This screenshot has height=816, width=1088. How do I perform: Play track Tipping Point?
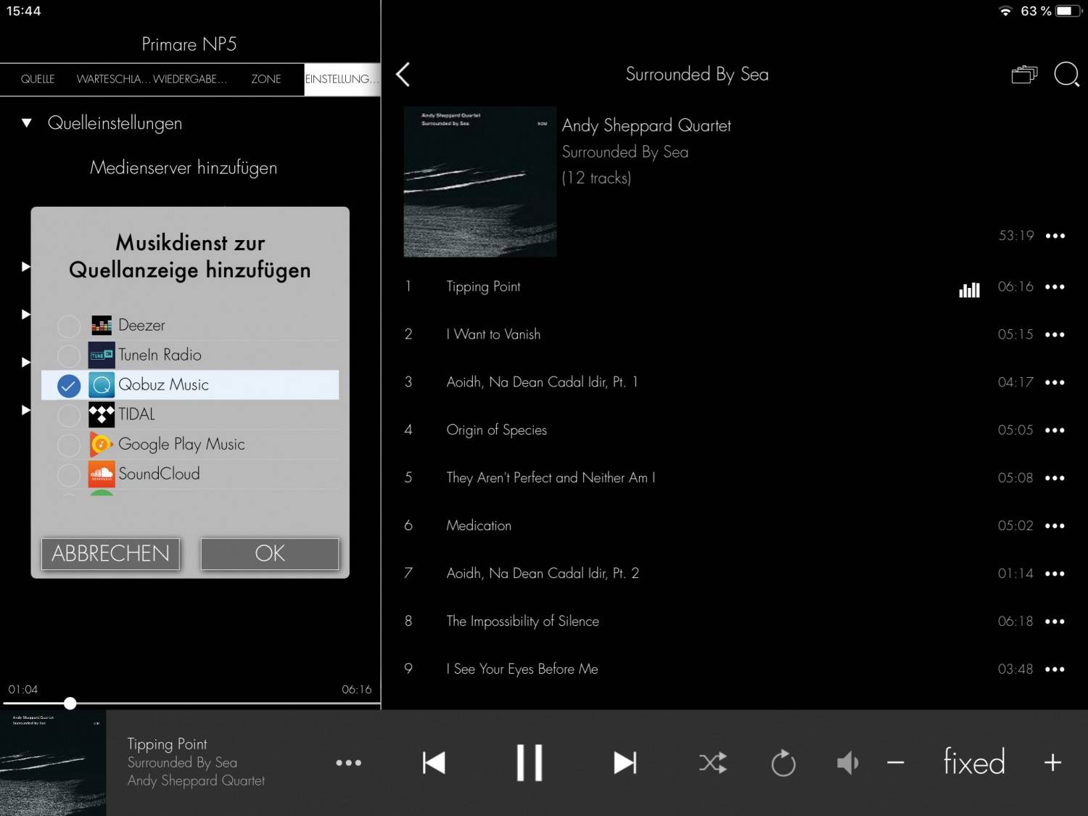(484, 287)
